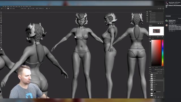Image resolution: width=181 pixels, height=102 pixels.
Task: Select the Gradient tool
Action: click(x=1, y=31)
